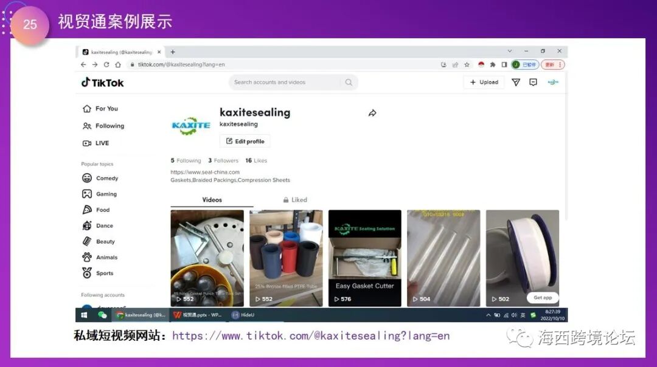Open a new browser tab
Viewport: 657px width, 367px height.
point(173,52)
